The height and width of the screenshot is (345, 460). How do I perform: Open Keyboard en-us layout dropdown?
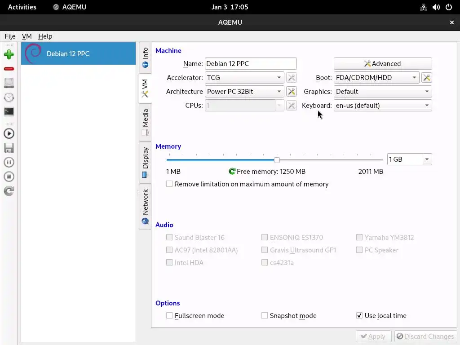[x=383, y=105]
